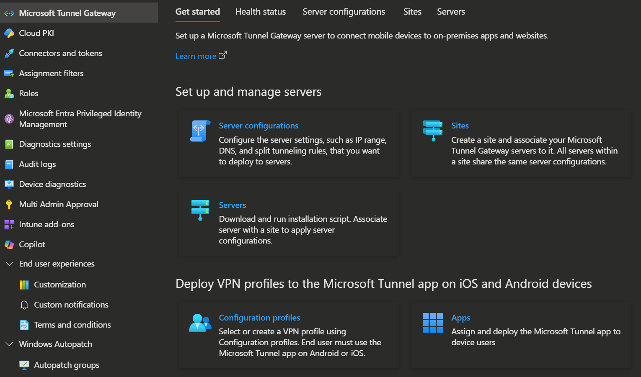The width and height of the screenshot is (641, 377).
Task: Follow the Sites card link
Action: click(x=460, y=126)
